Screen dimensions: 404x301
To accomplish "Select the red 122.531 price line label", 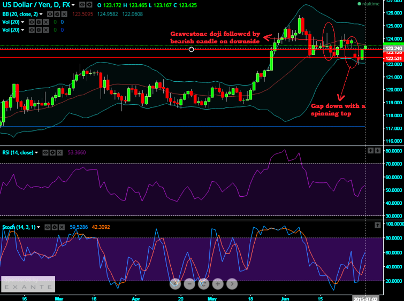I will (x=393, y=58).
